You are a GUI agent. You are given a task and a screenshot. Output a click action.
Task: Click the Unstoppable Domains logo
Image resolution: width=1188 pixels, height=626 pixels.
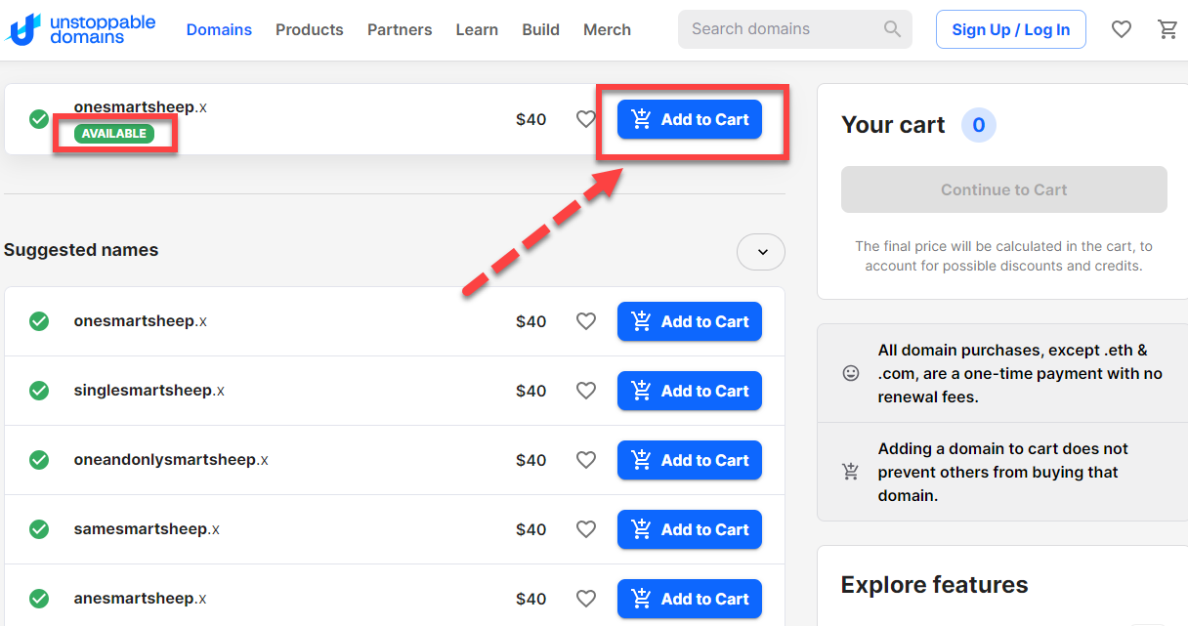tap(81, 29)
